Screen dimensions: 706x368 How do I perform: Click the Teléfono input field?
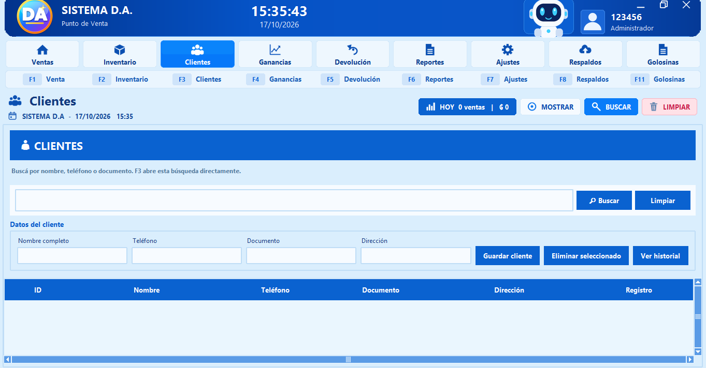point(187,256)
